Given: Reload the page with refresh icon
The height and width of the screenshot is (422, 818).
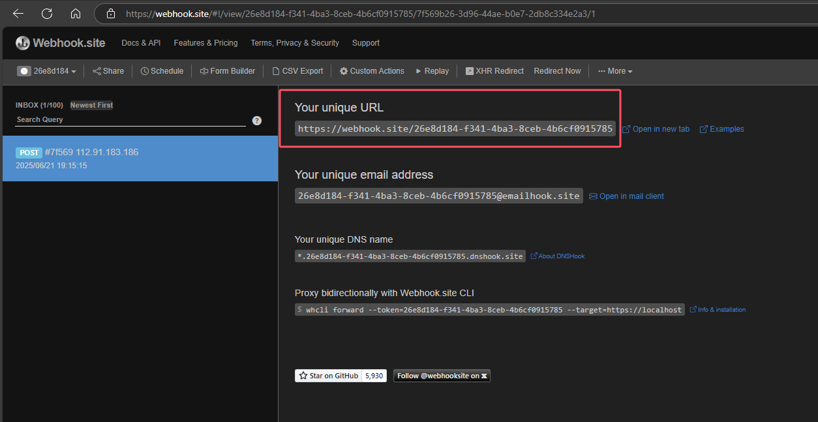Looking at the screenshot, I should click(x=47, y=13).
